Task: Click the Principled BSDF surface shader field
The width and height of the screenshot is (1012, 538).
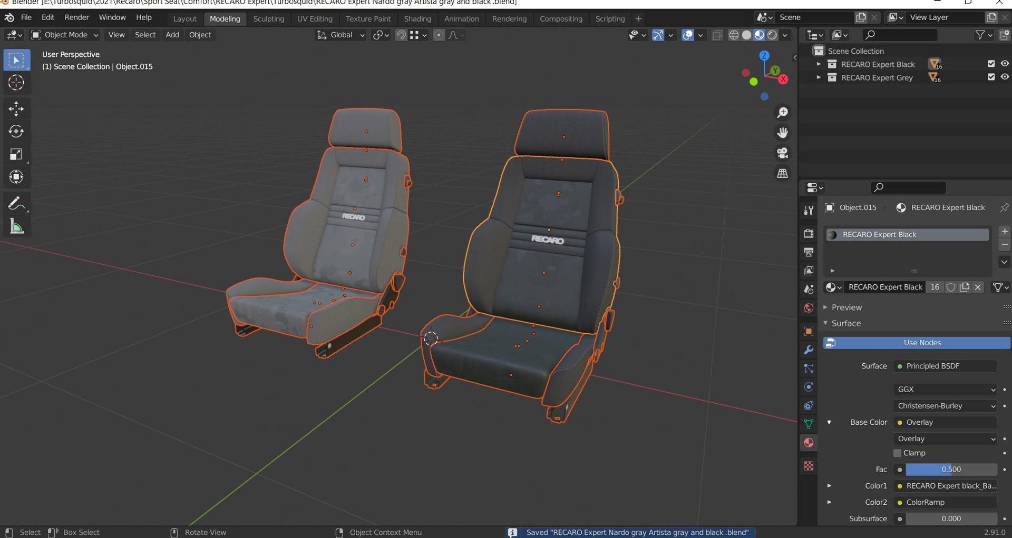Action: pos(946,366)
